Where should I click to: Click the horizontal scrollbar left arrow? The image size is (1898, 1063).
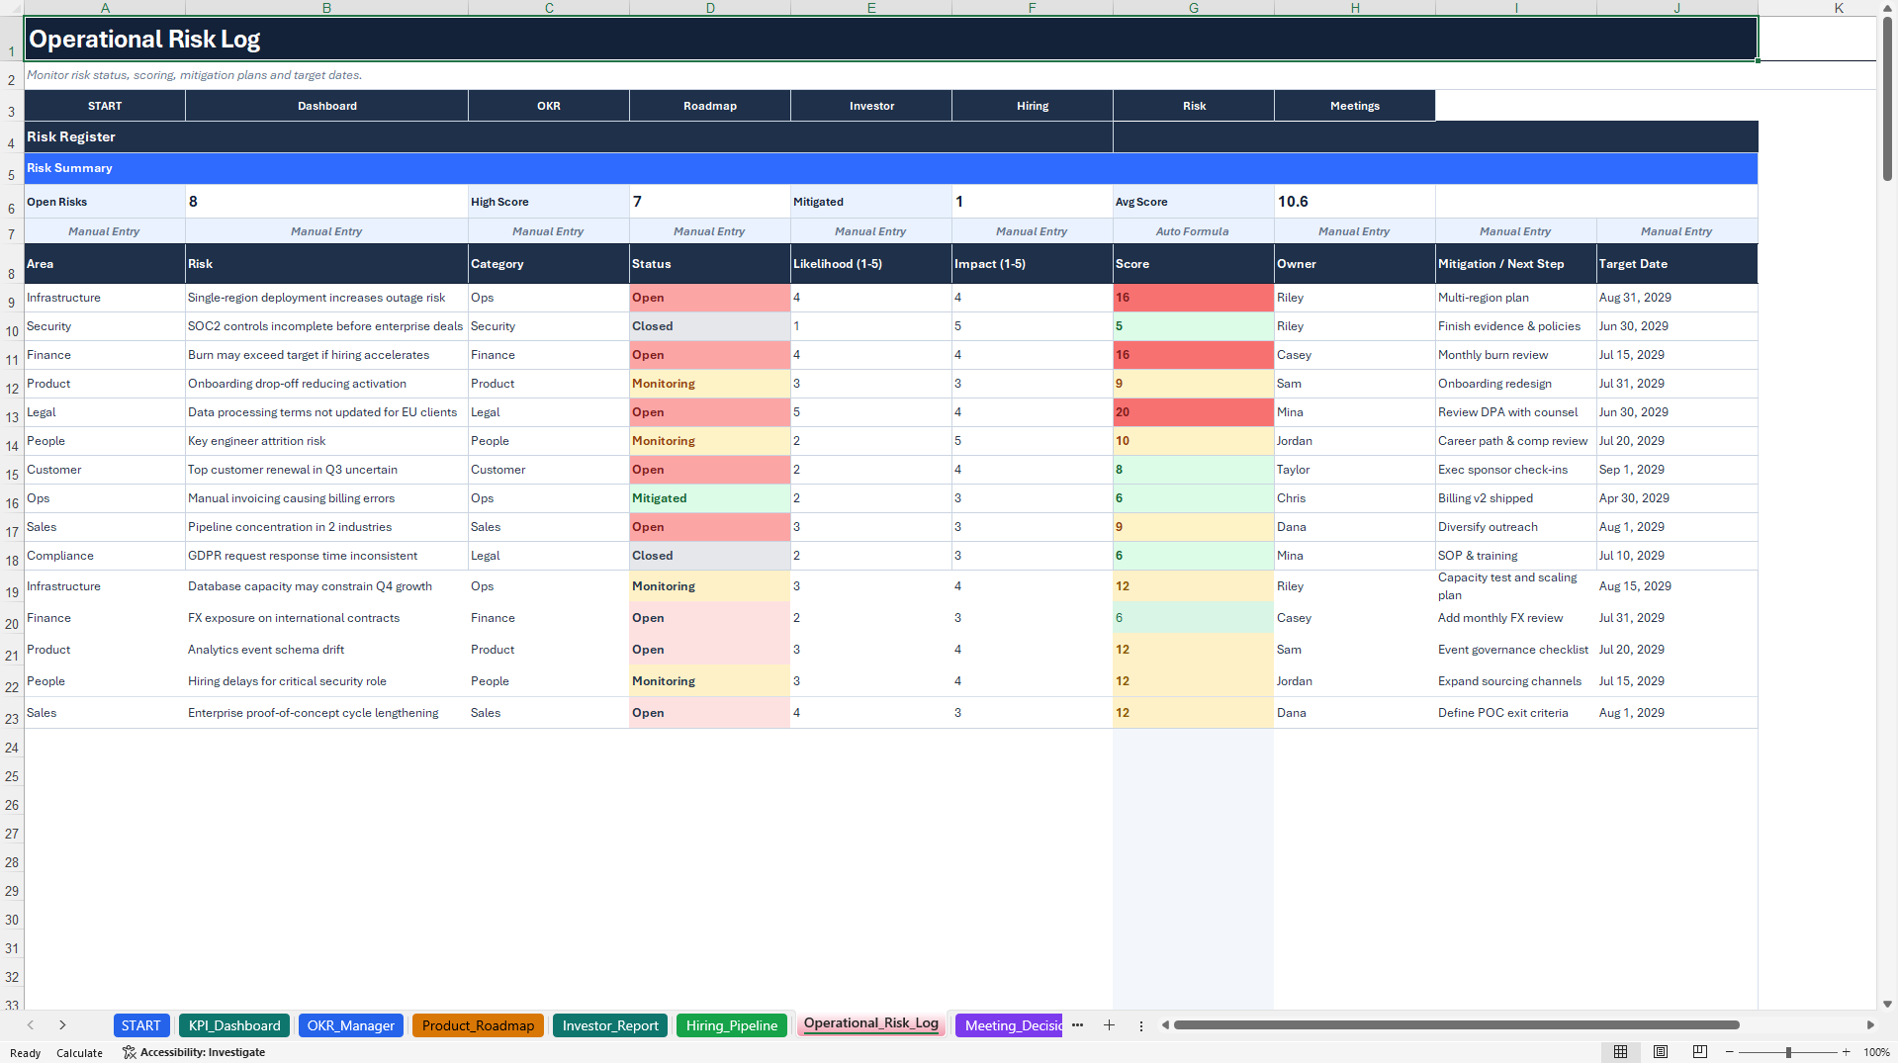pyautogui.click(x=1166, y=1025)
